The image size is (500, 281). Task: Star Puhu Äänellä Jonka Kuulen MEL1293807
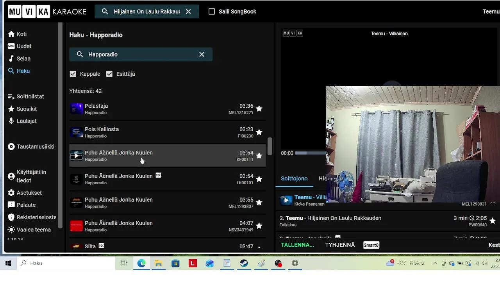tap(259, 202)
